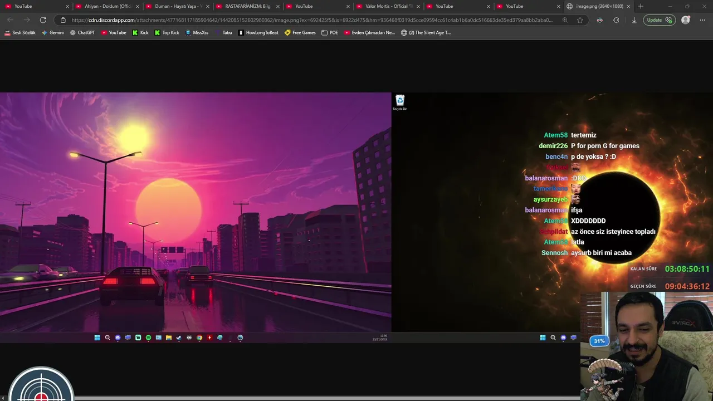Open the Tabu bookmark
The image size is (713, 401).
click(223, 32)
